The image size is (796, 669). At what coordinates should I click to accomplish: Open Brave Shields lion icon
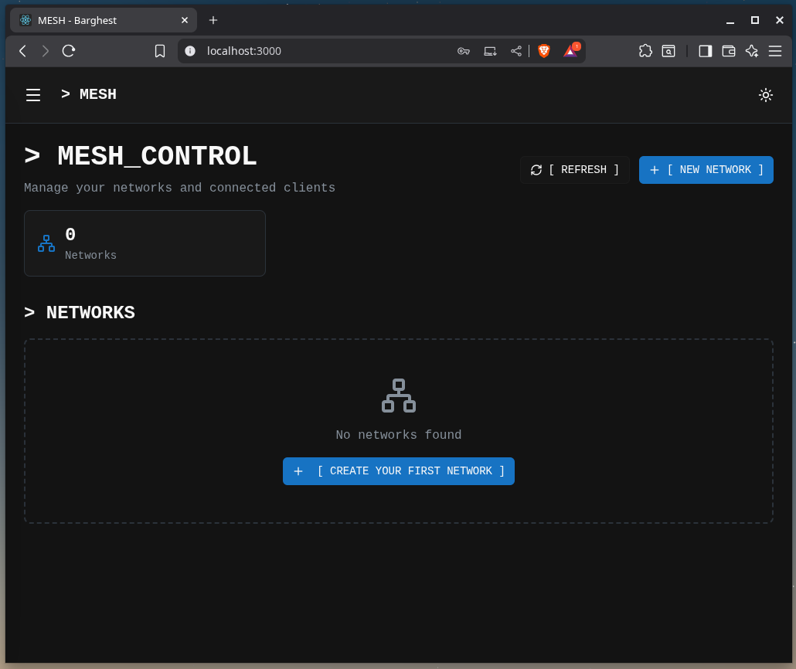[x=544, y=51]
